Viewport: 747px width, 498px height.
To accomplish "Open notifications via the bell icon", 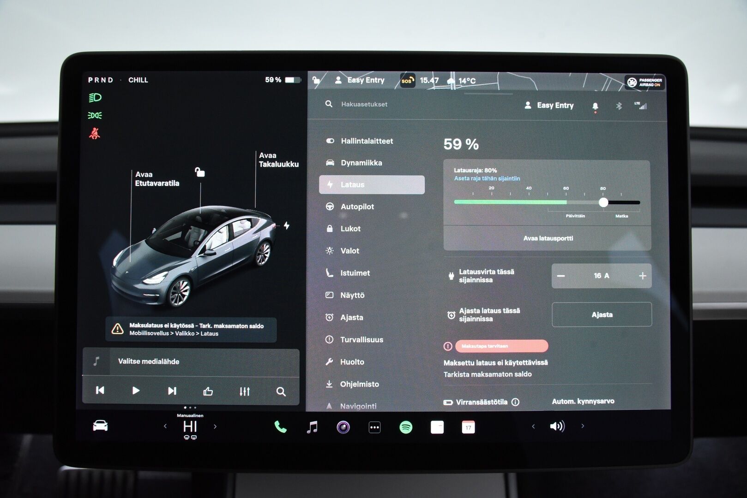I will click(596, 105).
